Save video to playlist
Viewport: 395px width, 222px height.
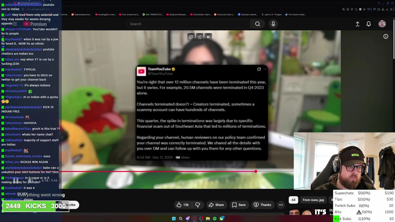[x=239, y=205]
